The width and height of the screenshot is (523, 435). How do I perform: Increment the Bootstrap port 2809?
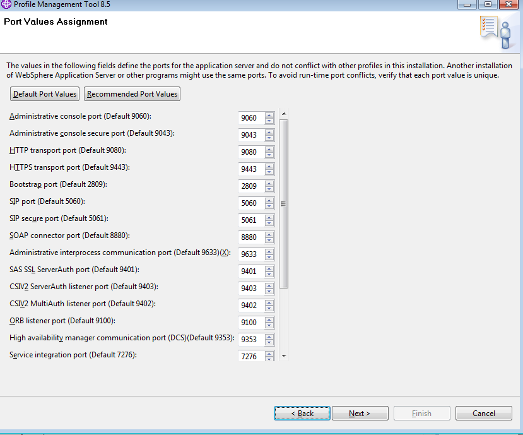(269, 183)
